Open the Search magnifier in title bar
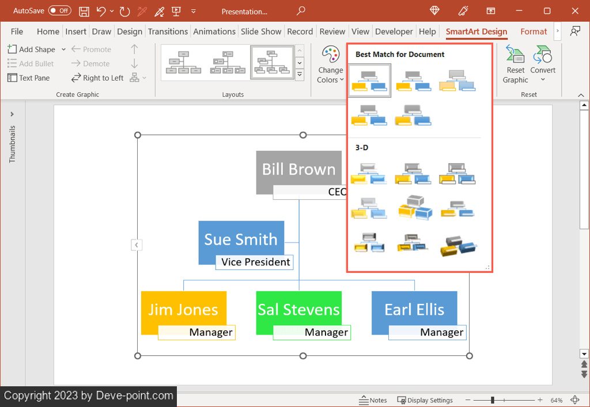The height and width of the screenshot is (407, 590). (x=301, y=11)
